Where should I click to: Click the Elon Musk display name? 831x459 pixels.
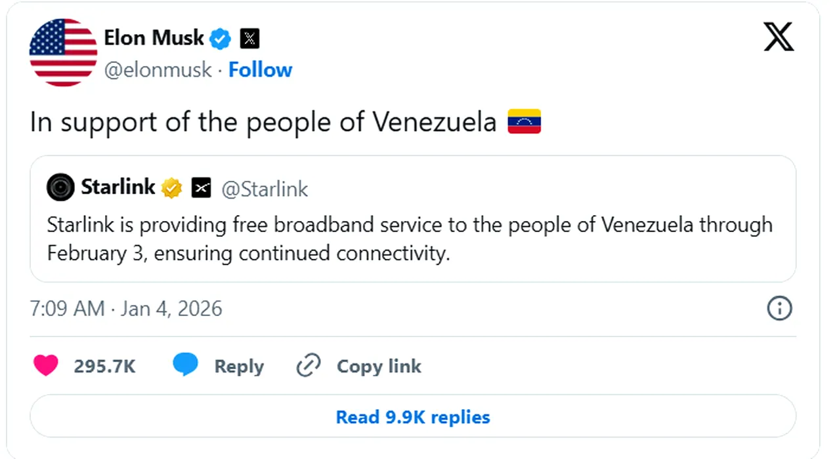point(154,38)
